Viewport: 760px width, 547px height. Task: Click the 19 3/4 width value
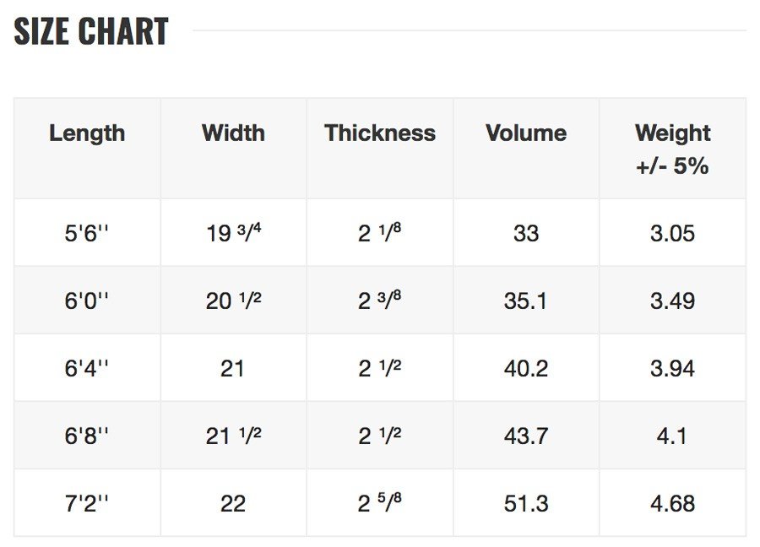pyautogui.click(x=234, y=233)
